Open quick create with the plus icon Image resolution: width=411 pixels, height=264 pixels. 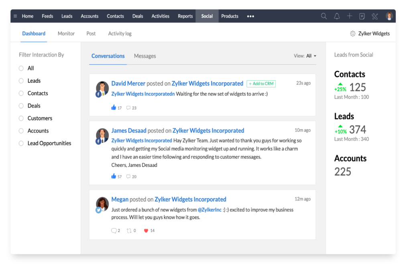350,16
